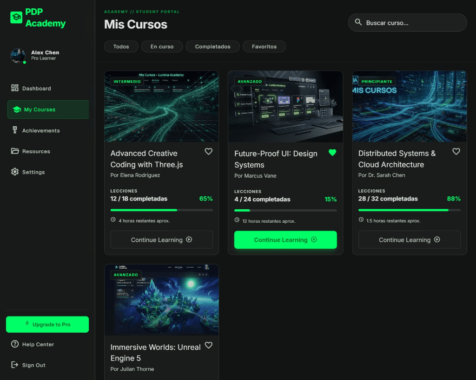Focus the Buscar curso search field

[407, 22]
